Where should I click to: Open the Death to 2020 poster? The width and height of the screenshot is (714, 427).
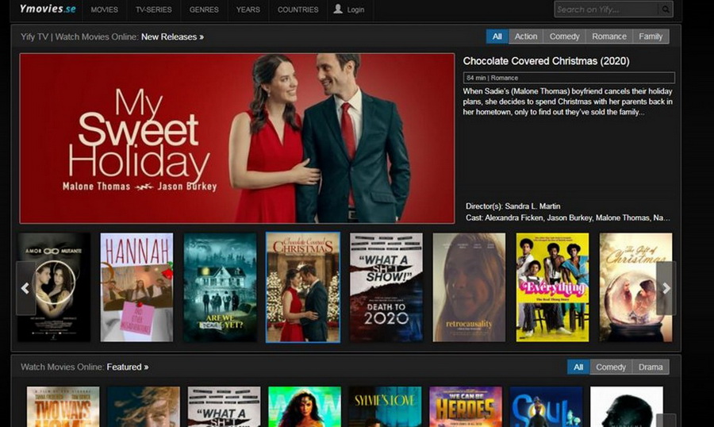tap(386, 287)
